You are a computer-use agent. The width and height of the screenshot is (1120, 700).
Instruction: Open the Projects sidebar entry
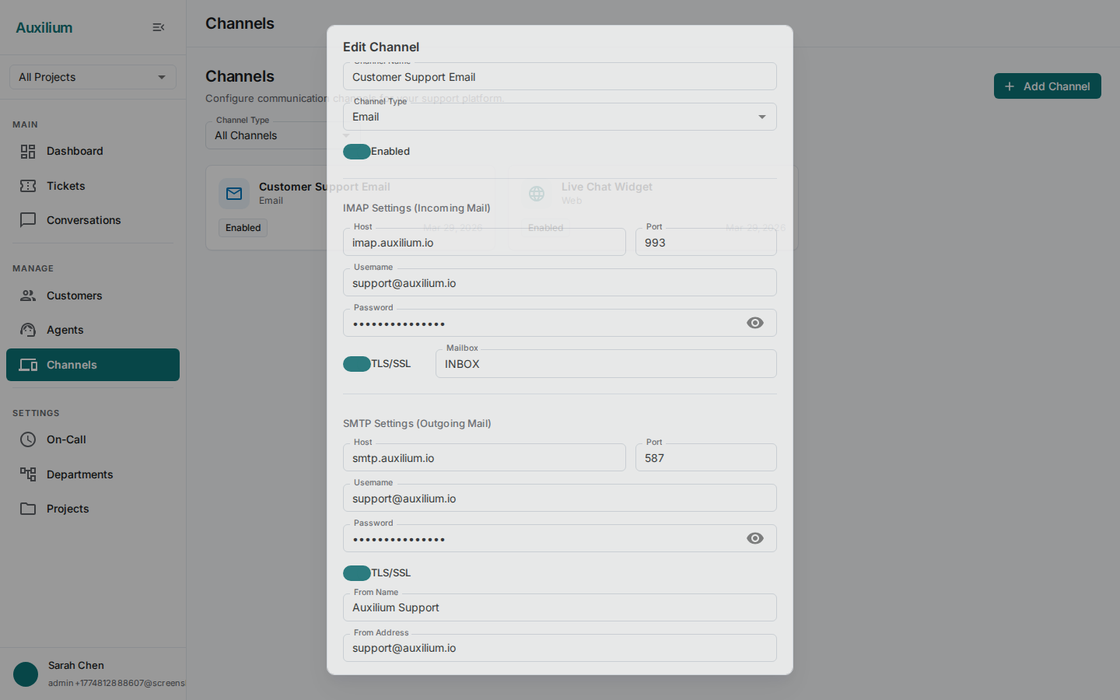pos(66,509)
